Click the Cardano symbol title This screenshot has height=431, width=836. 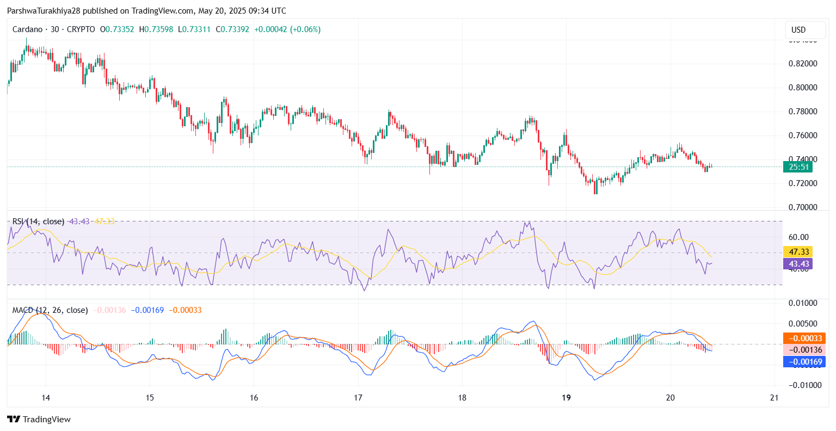click(27, 29)
